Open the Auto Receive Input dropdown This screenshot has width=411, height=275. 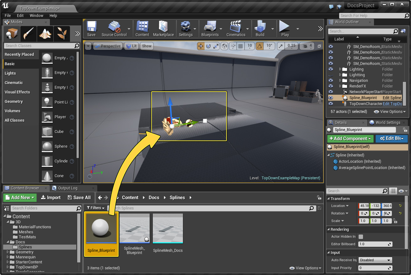coord(375,260)
